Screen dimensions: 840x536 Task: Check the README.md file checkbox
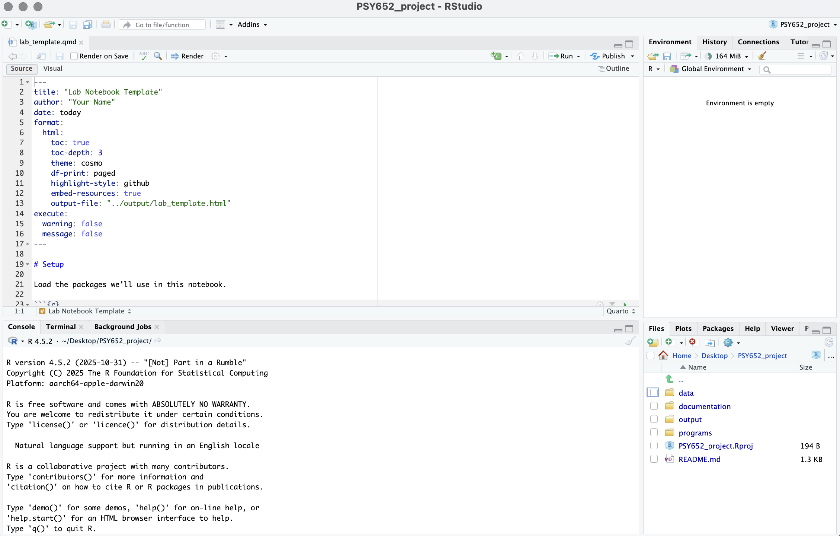coord(654,459)
